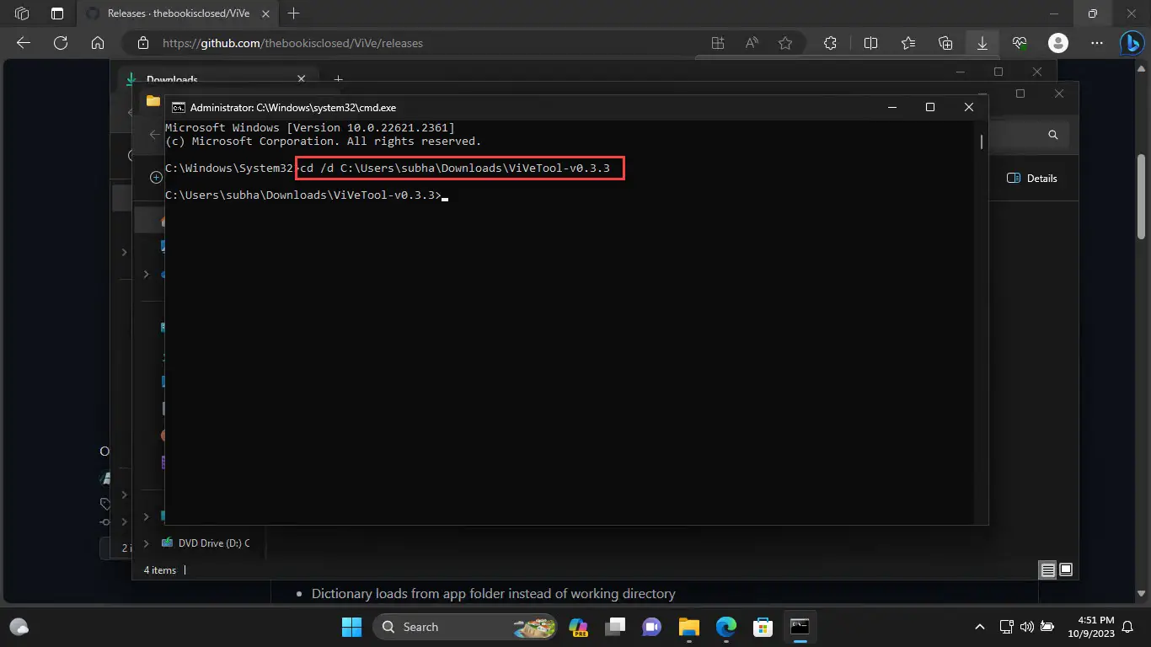1151x647 pixels.
Task: Click the Edge page vertical scrollbar
Action: pos(1141,195)
